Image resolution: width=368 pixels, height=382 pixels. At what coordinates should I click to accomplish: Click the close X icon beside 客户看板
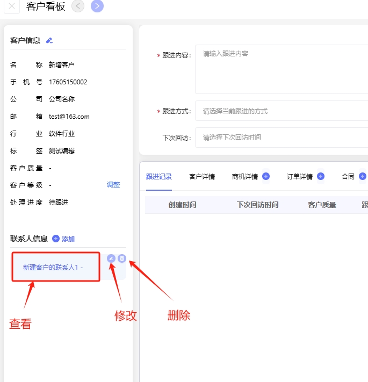(x=12, y=6)
